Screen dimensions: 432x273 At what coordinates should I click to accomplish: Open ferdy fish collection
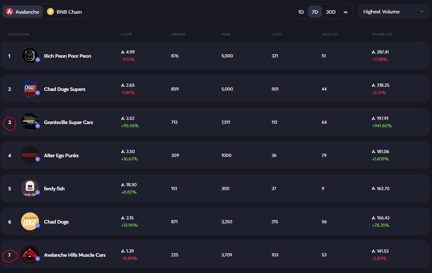pos(54,188)
